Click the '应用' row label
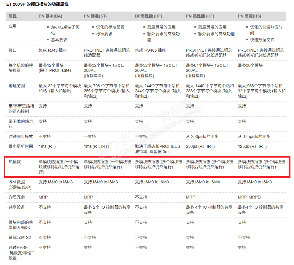This screenshot has height=265, width=294. coord(12,26)
